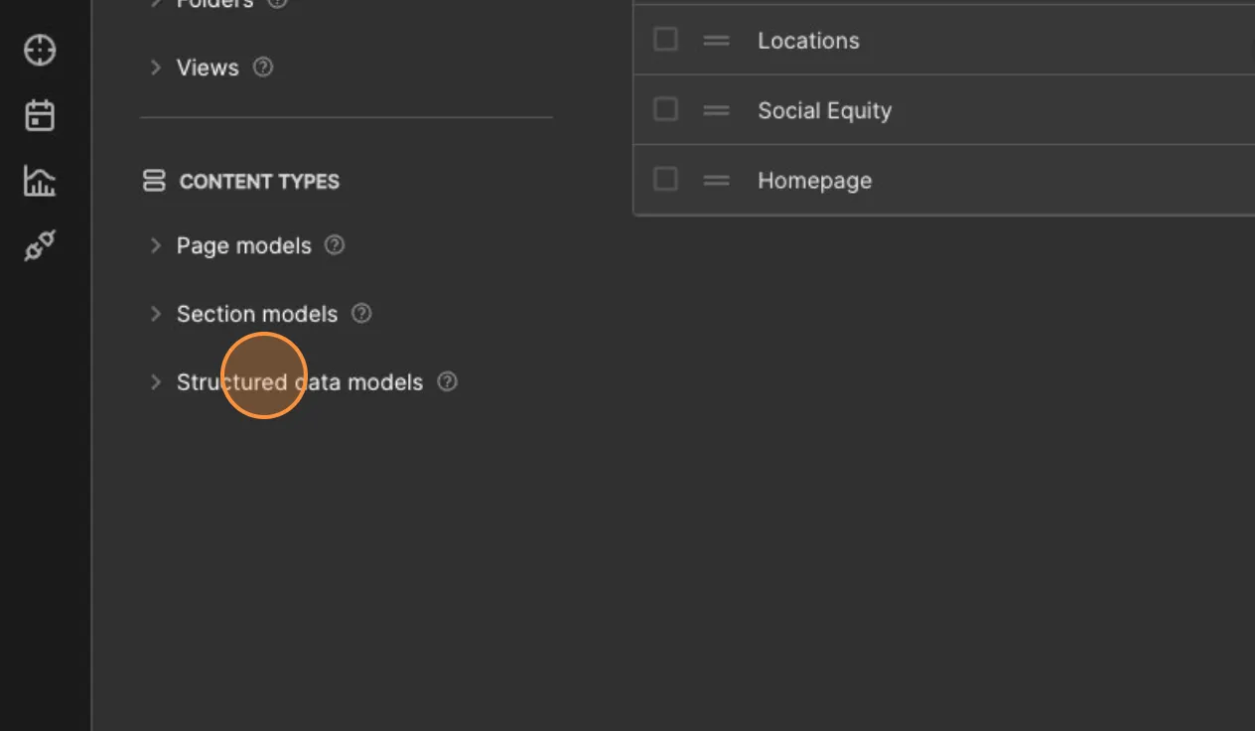This screenshot has width=1255, height=731.
Task: Open the analytics chart icon in sidebar
Action: [40, 181]
